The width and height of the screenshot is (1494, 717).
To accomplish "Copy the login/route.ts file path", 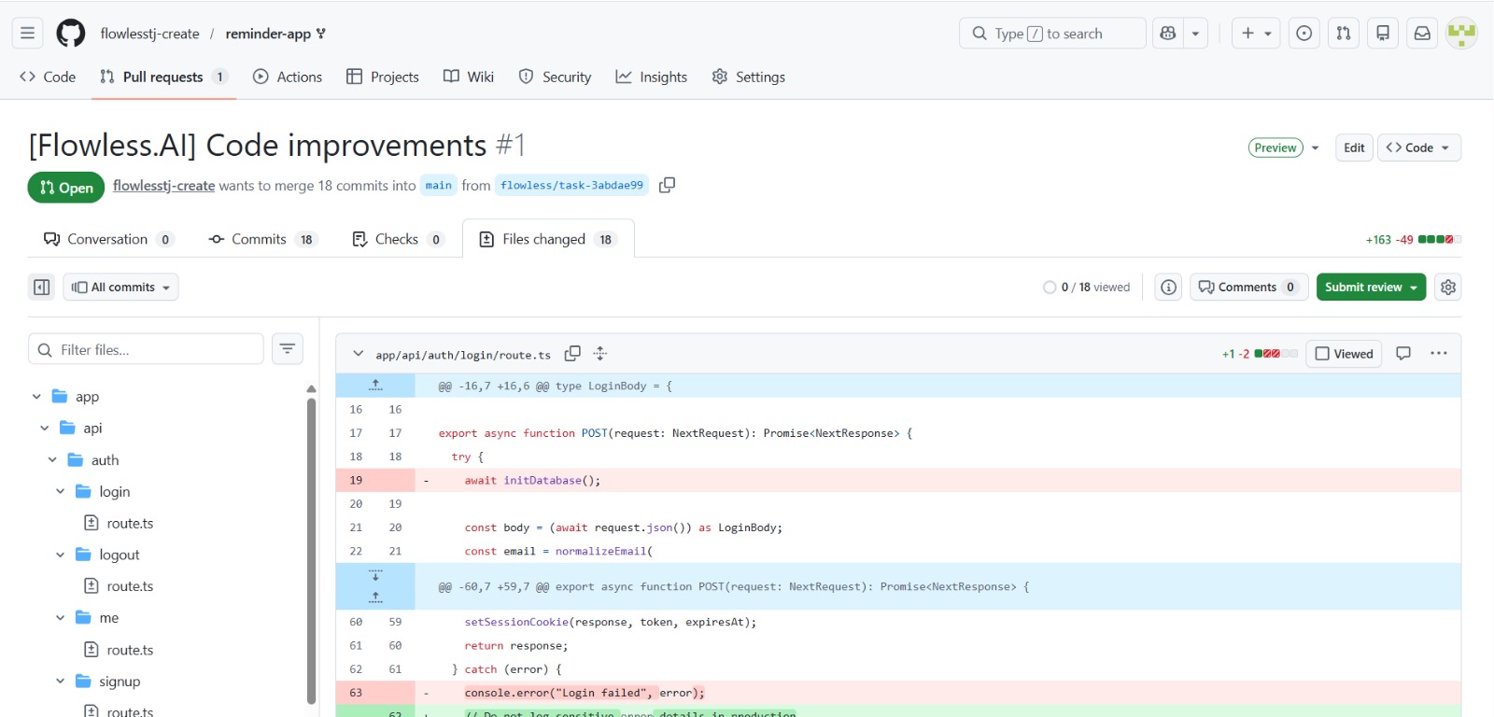I will click(x=572, y=354).
